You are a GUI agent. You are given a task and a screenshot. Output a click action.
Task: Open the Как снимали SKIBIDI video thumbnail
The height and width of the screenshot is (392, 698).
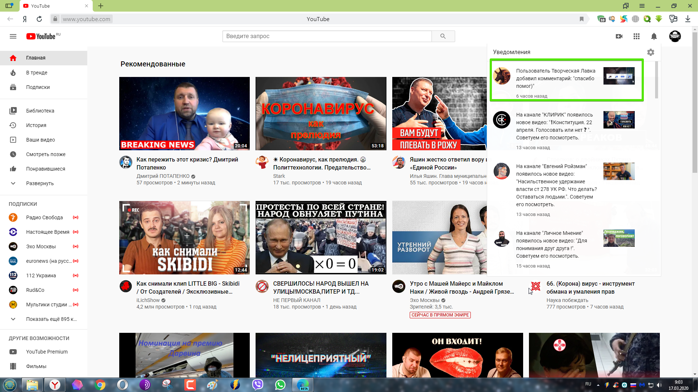tap(184, 237)
